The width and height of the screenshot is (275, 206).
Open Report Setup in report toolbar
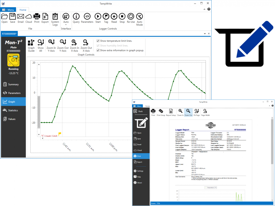(171, 112)
